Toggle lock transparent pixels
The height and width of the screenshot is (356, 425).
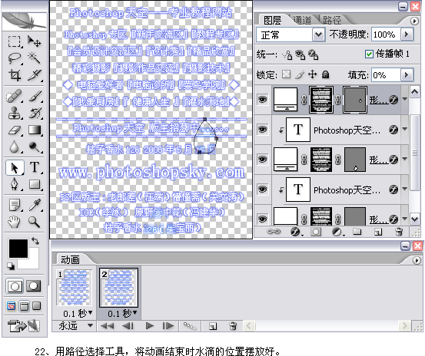pos(286,74)
